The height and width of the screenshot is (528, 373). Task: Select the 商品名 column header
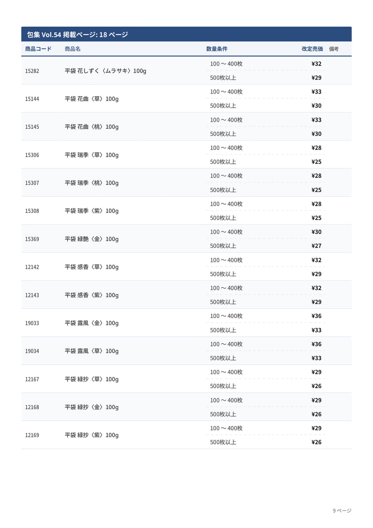pyautogui.click(x=73, y=49)
